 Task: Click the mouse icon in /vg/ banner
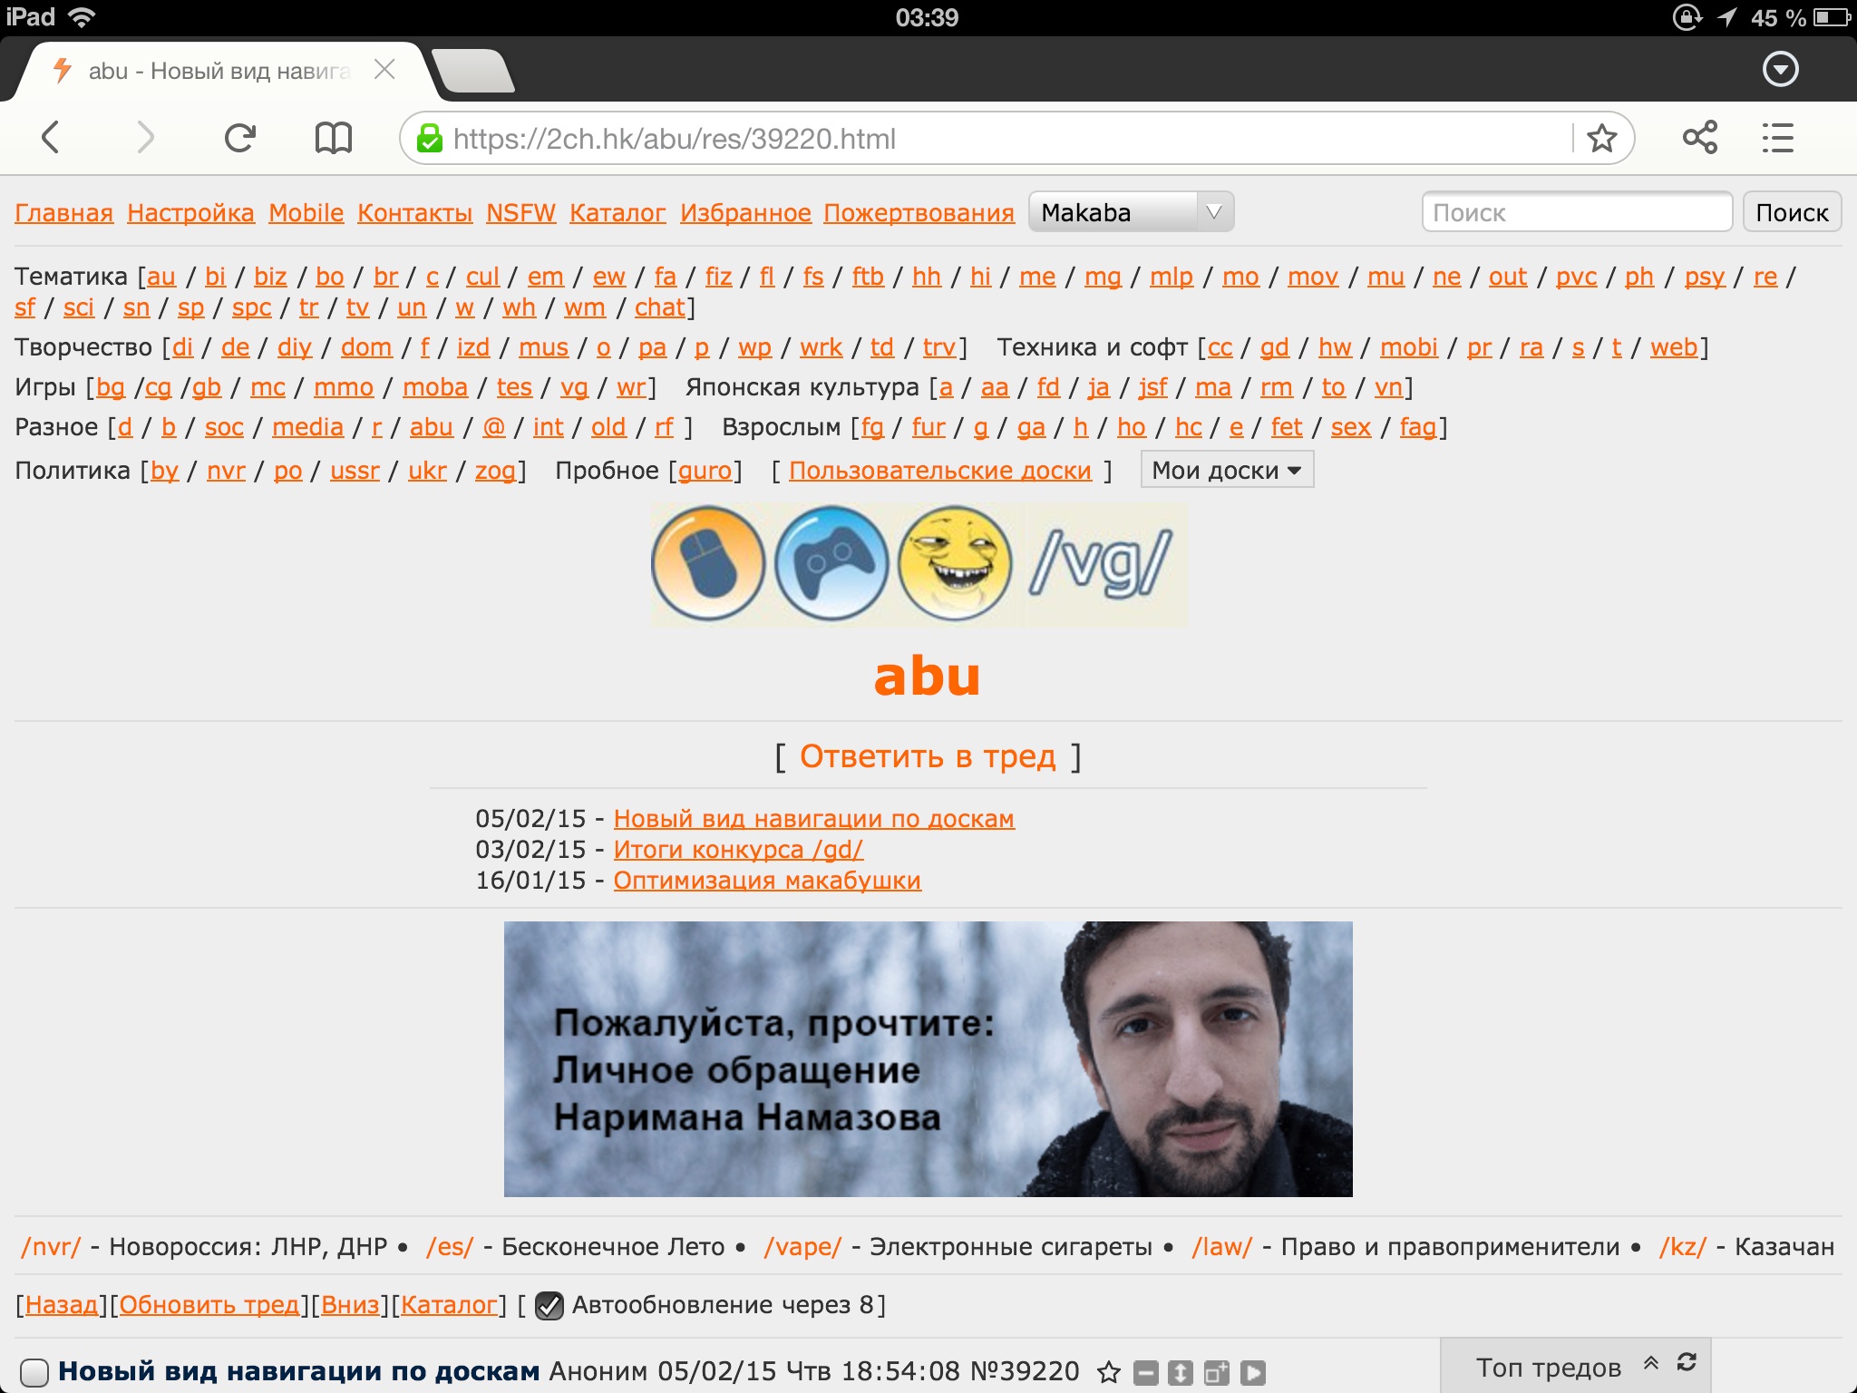coord(708,564)
